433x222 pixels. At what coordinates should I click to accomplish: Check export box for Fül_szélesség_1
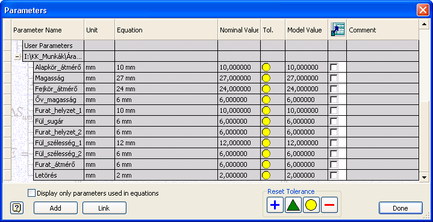[x=334, y=143]
